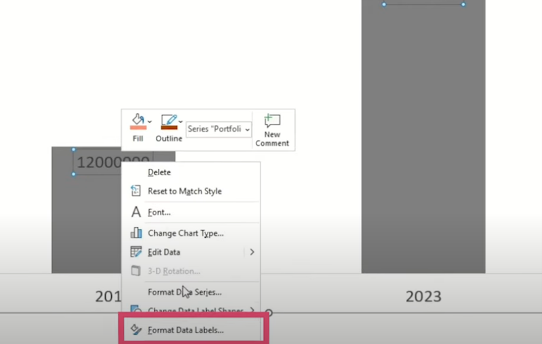Choose Format Data Series menu item

(x=184, y=292)
